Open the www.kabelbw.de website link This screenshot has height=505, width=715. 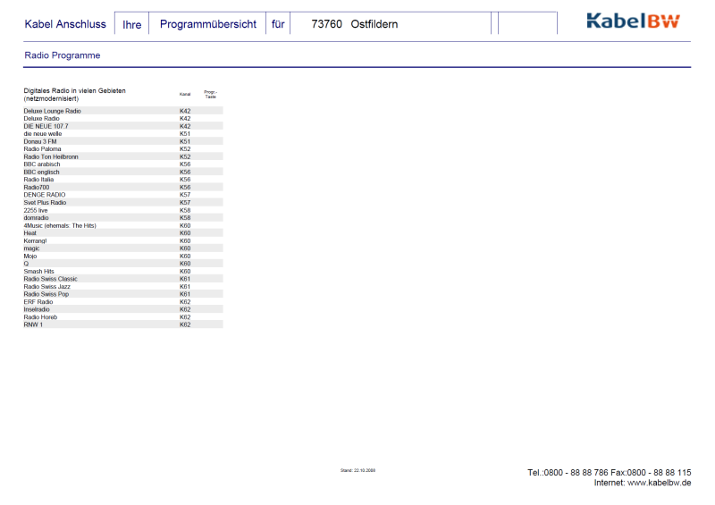tap(658, 484)
